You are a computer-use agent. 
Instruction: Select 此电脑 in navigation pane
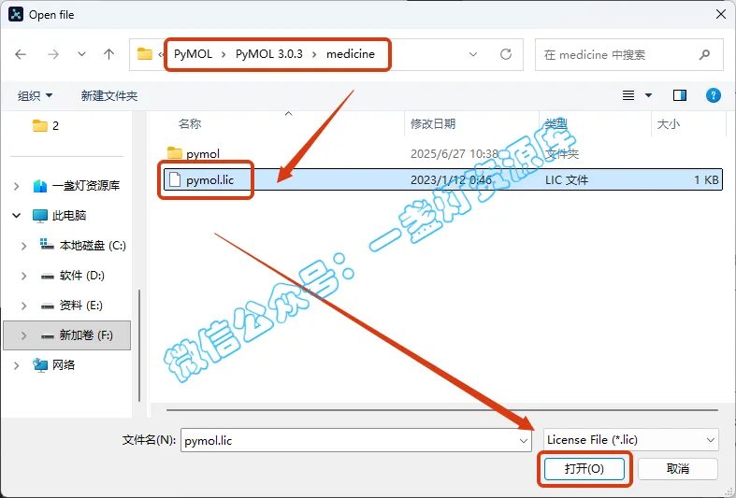pyautogui.click(x=60, y=216)
